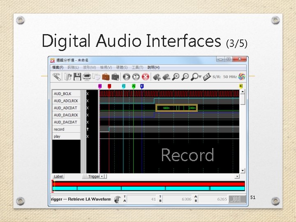Open a file with the open-document icon

click(x=68, y=77)
